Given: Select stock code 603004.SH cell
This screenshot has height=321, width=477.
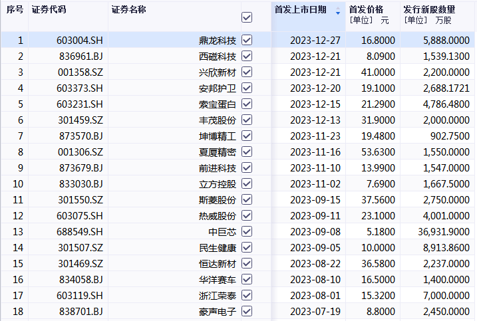Looking at the screenshot, I should [x=80, y=40].
